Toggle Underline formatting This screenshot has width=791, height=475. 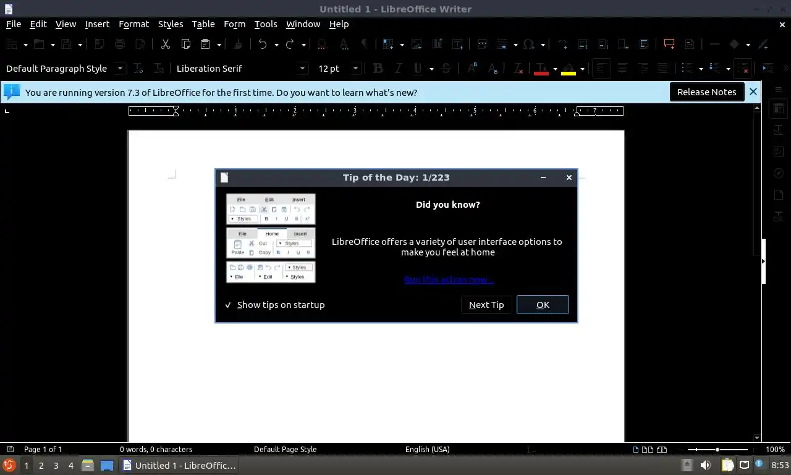coord(418,68)
